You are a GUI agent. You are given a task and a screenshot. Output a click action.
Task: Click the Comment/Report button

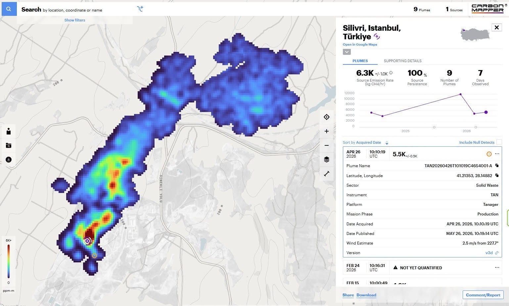tap(483, 295)
